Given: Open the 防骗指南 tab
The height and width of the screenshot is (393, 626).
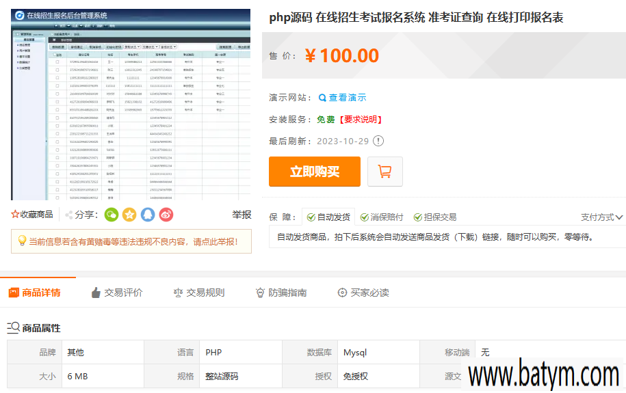Looking at the screenshot, I should [281, 293].
